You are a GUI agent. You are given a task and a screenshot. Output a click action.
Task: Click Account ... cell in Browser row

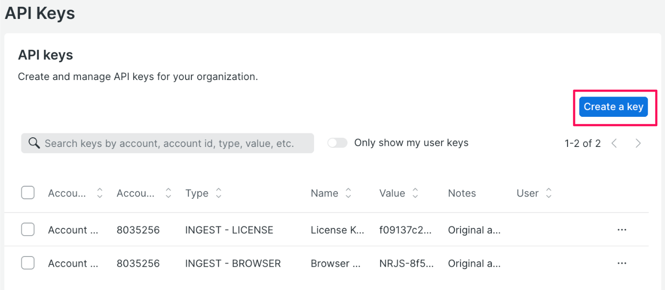(x=73, y=263)
